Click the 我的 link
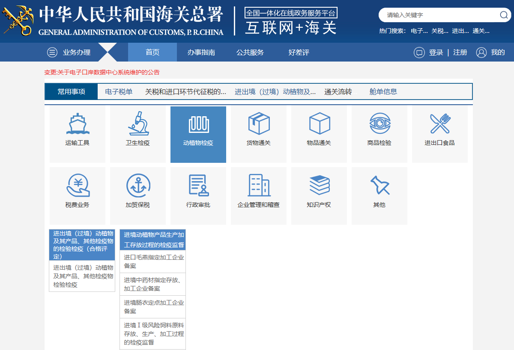This screenshot has height=350, width=514. 498,53
